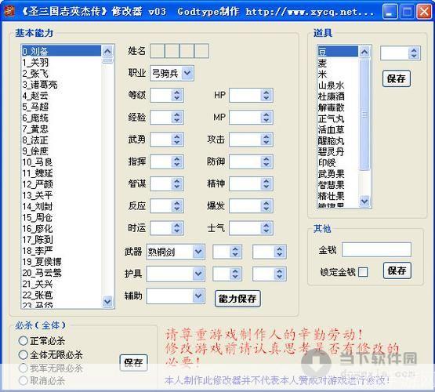
Task: Click the 爆发 spinner field
Action: click(251, 206)
